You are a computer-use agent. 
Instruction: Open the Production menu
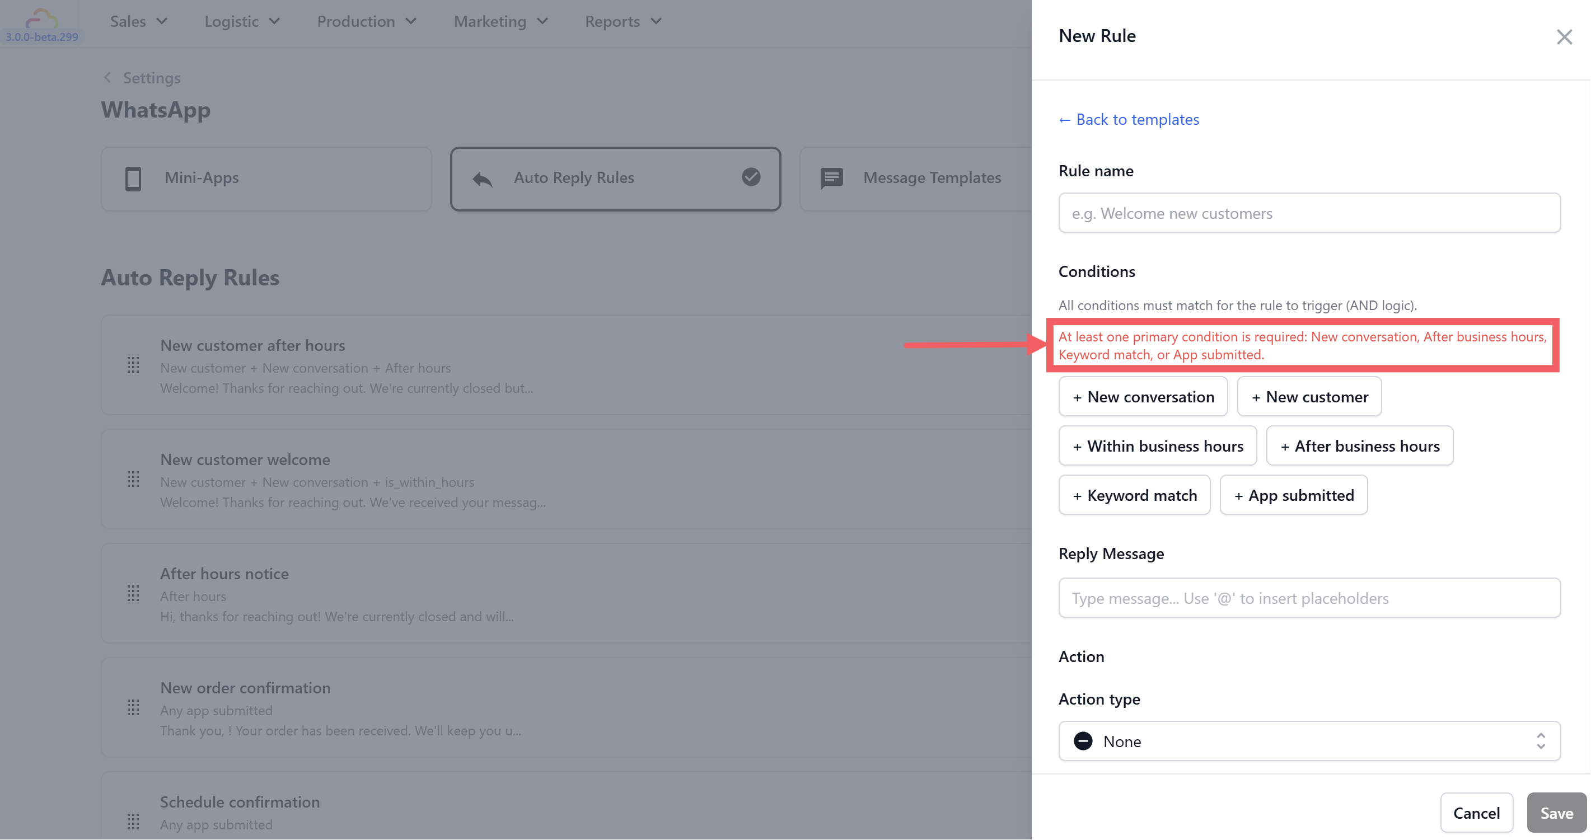(366, 22)
